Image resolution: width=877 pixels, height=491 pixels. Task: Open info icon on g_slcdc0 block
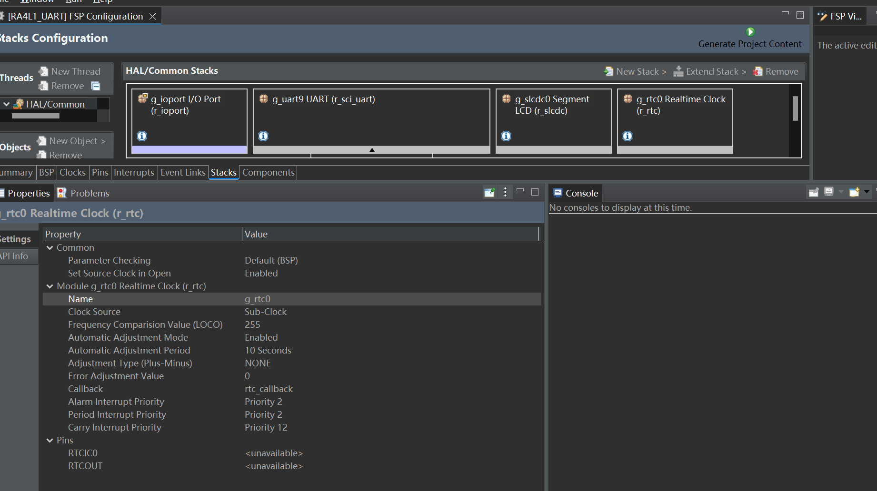click(506, 136)
